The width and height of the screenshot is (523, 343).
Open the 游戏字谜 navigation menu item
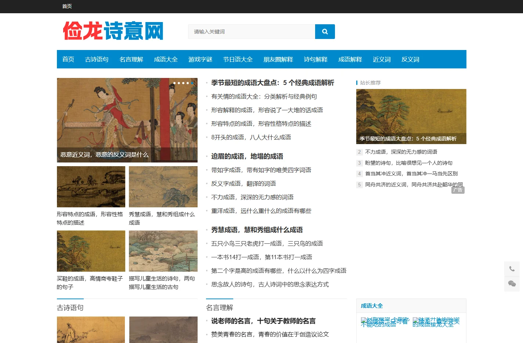(200, 59)
